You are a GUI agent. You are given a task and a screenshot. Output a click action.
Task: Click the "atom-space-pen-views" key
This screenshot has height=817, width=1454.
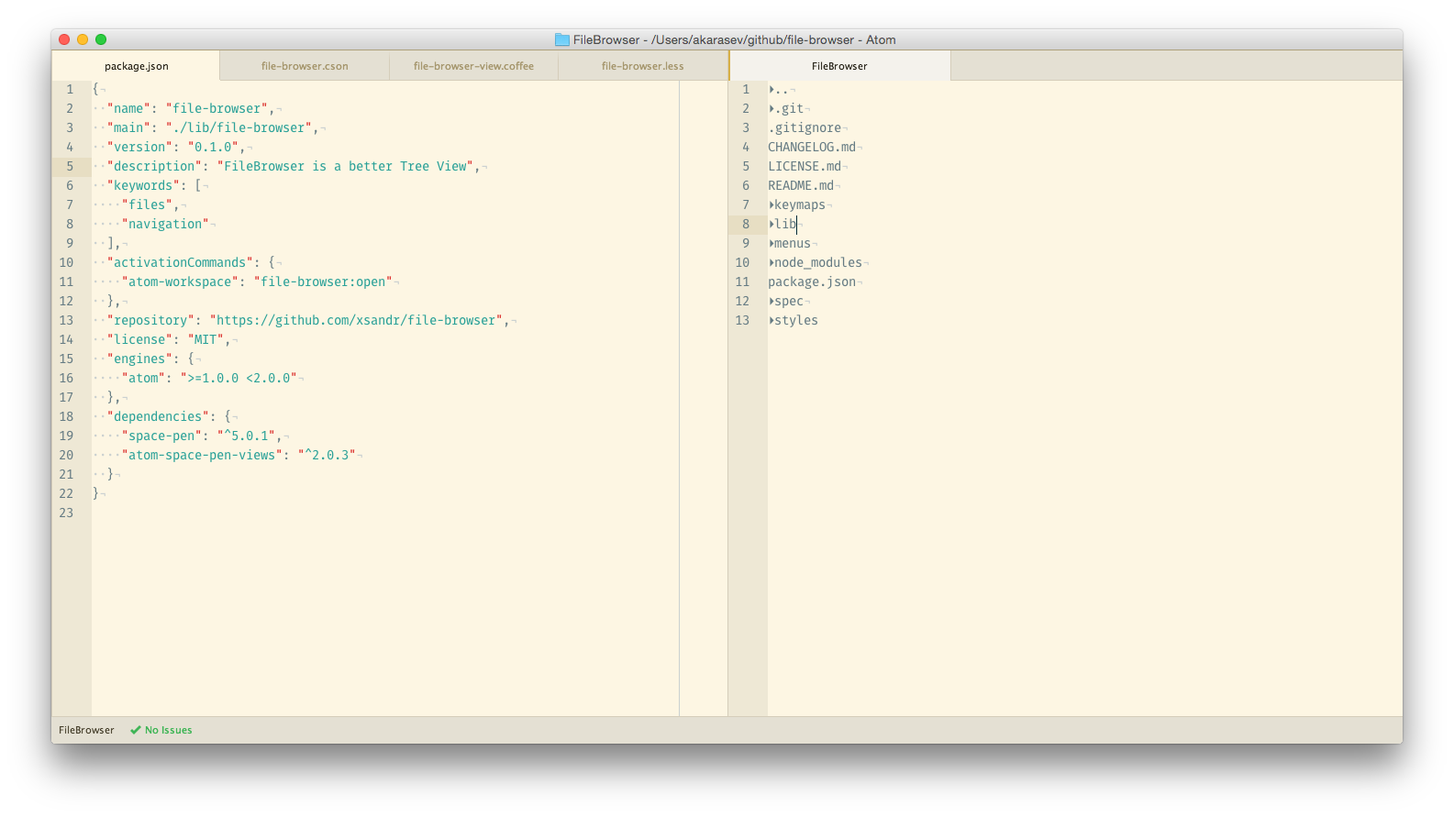click(x=202, y=455)
